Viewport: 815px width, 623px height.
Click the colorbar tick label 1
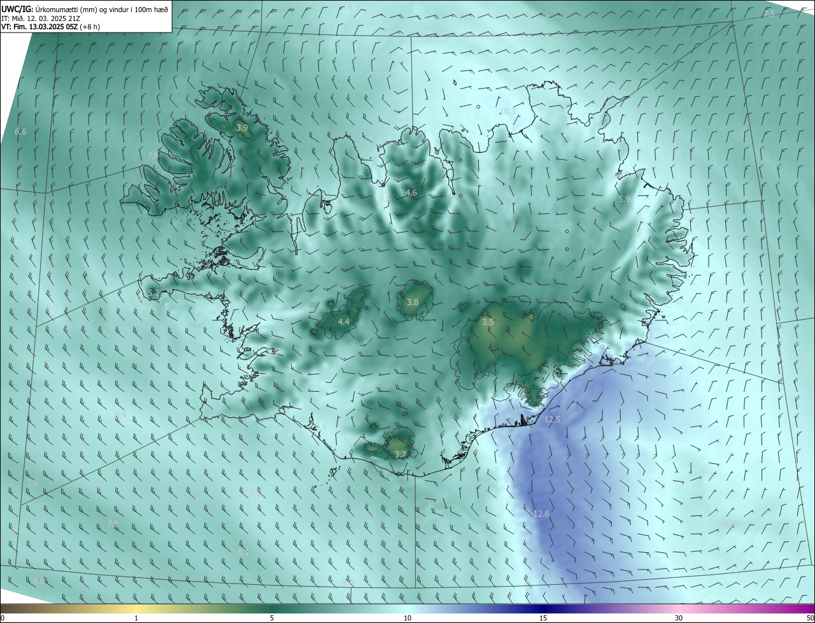point(136,618)
